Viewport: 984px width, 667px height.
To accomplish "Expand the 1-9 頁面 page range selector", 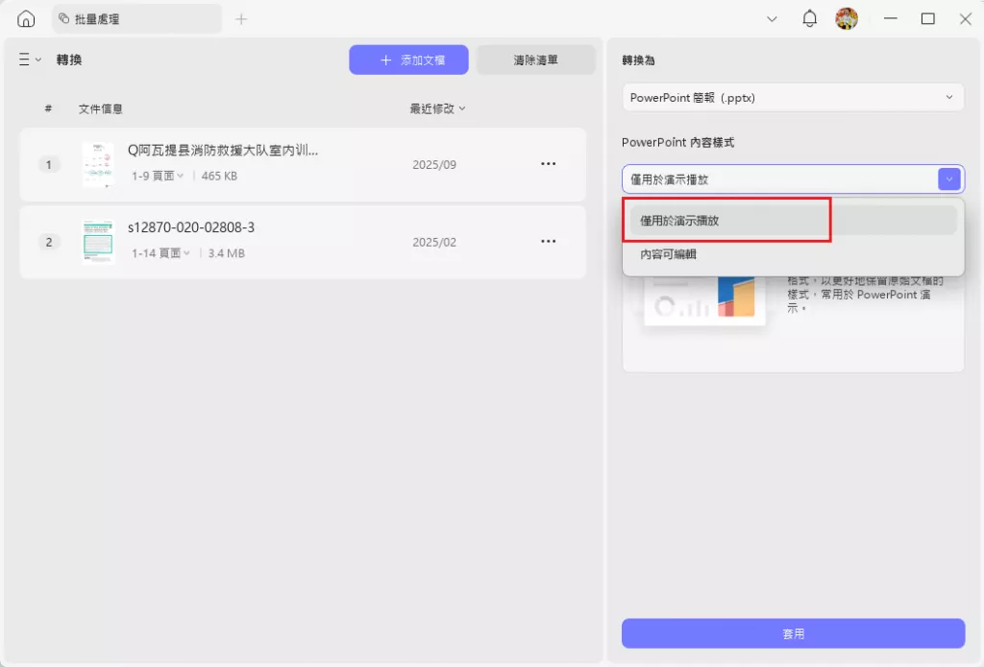I will 158,176.
